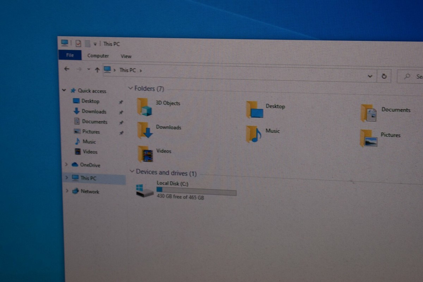Collapse the Devices and drives group
The image size is (423, 282).
(x=132, y=172)
